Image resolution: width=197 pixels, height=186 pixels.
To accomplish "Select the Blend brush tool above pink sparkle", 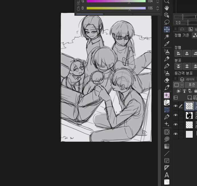I will click(167, 87).
